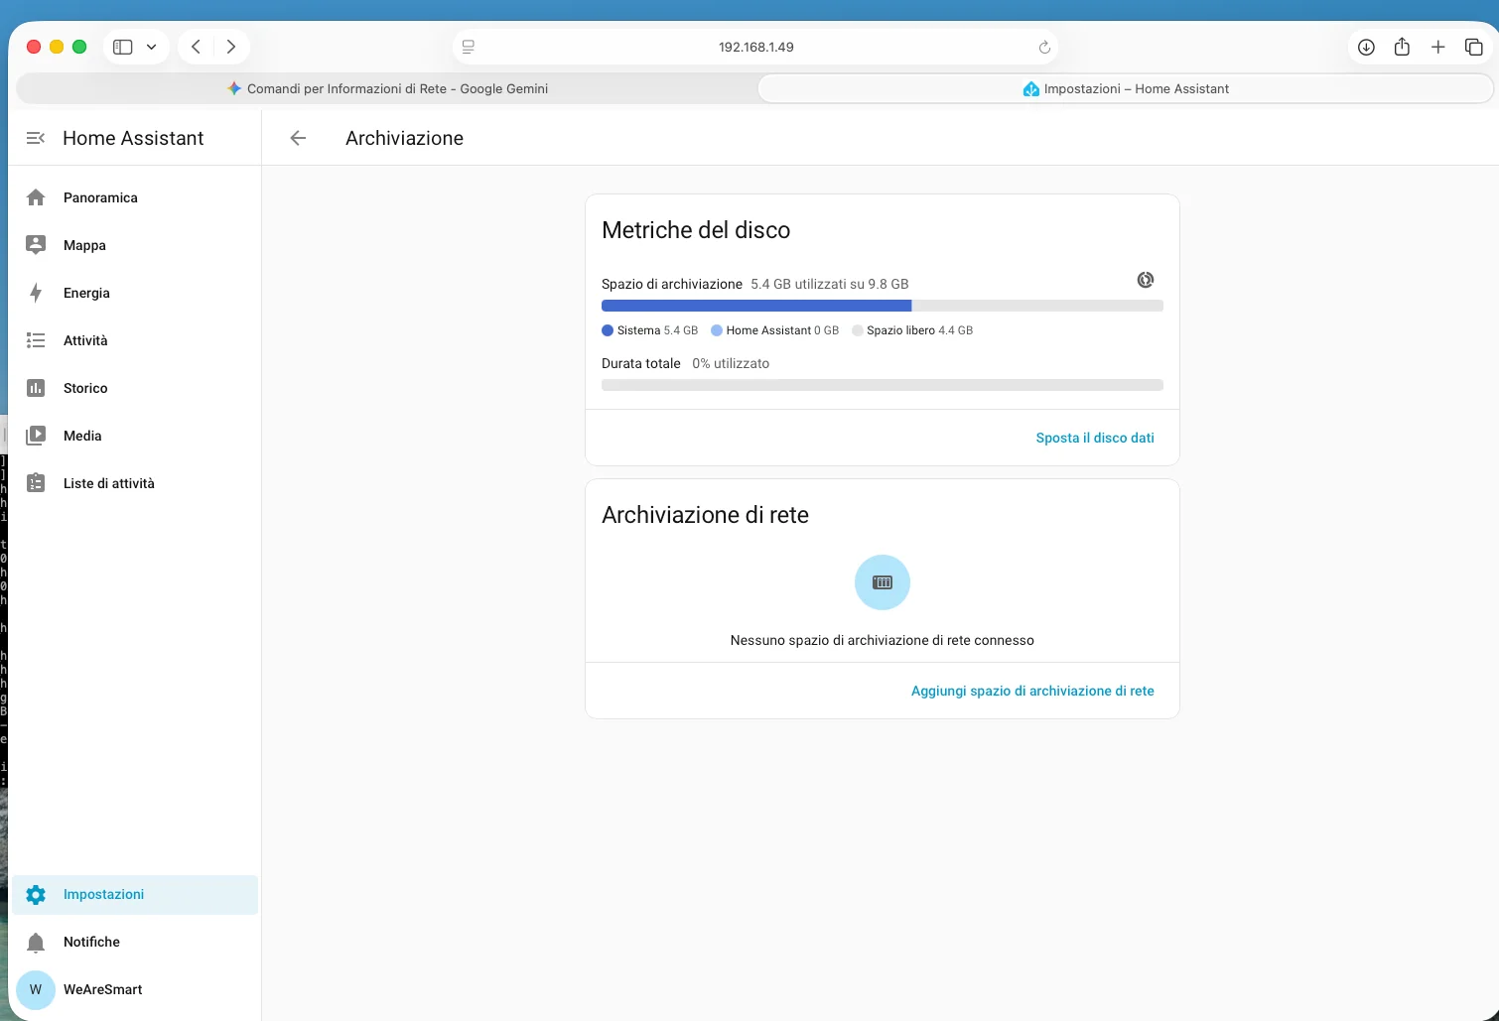Click the Spazio libero grey legend dot
Viewport: 1499px width, 1021px height.
point(858,330)
